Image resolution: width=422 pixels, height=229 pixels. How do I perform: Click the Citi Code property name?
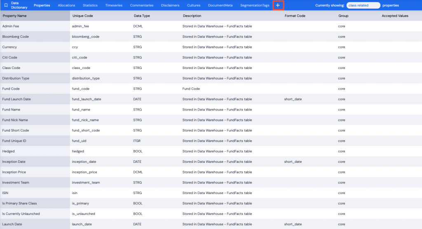pos(10,58)
